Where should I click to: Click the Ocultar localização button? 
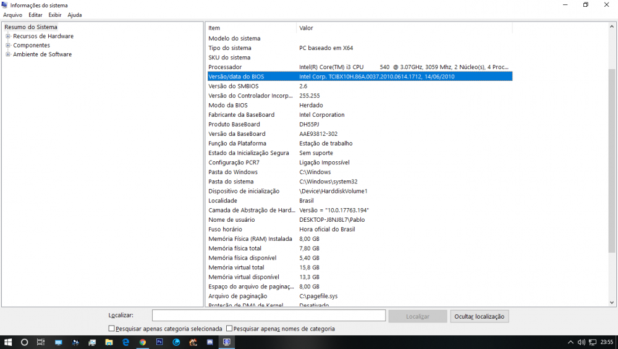pyautogui.click(x=480, y=316)
